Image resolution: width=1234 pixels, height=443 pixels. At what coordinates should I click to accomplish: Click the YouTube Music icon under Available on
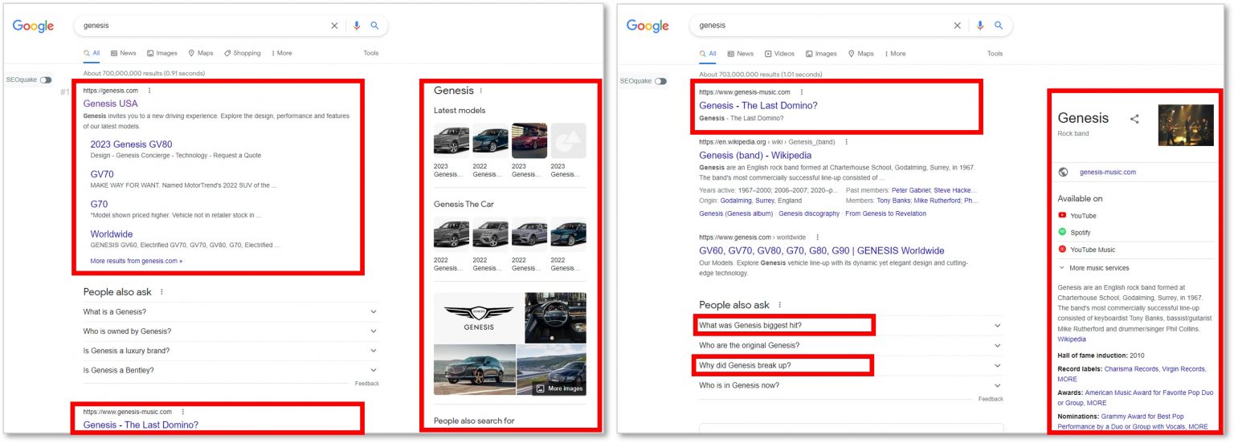[x=1062, y=250]
